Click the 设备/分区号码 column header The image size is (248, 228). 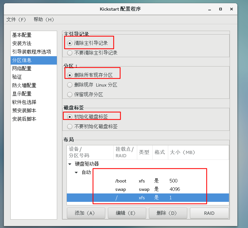[x=90, y=152]
